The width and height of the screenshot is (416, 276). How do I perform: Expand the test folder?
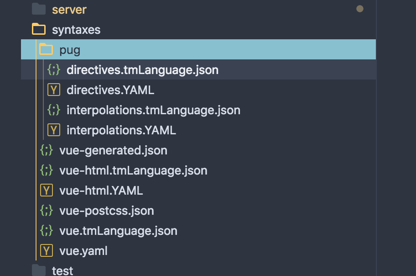tap(39, 271)
